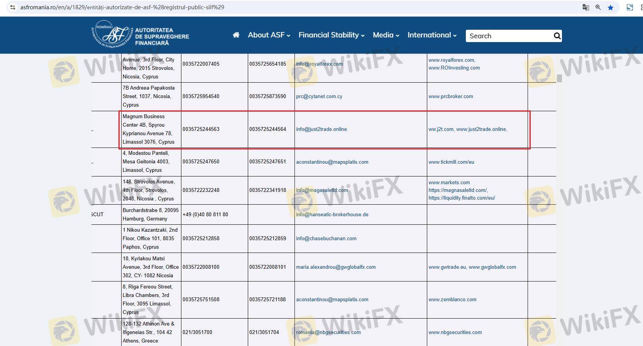Image resolution: width=643 pixels, height=346 pixels.
Task: Select fax number 0035725654185
Action: pyautogui.click(x=268, y=64)
